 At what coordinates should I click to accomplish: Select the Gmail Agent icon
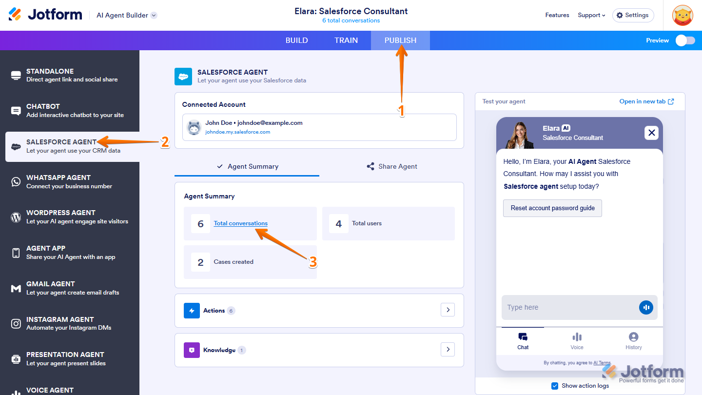click(x=16, y=288)
